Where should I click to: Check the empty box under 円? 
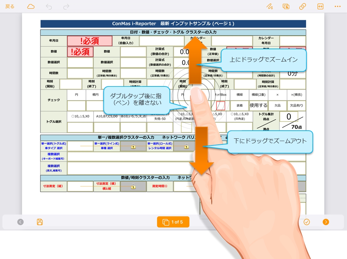pos(77,106)
